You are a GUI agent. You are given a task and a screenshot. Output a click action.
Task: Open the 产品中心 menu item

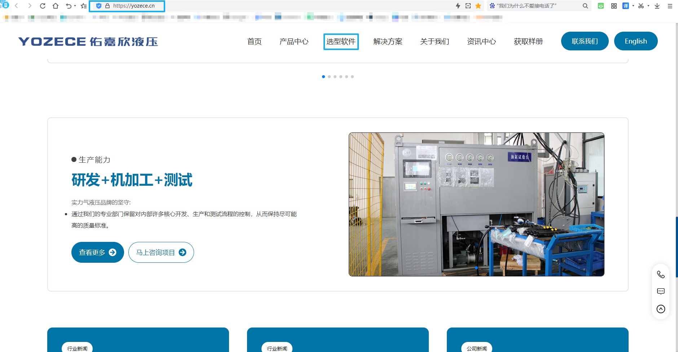point(294,41)
